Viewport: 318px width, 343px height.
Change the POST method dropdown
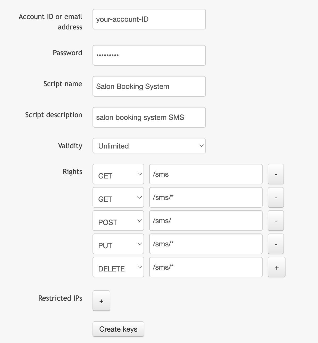tap(118, 221)
